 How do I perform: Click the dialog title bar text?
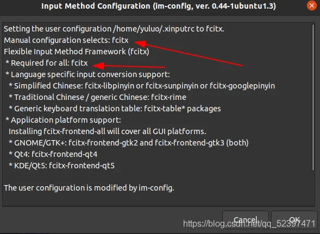coord(159,6)
